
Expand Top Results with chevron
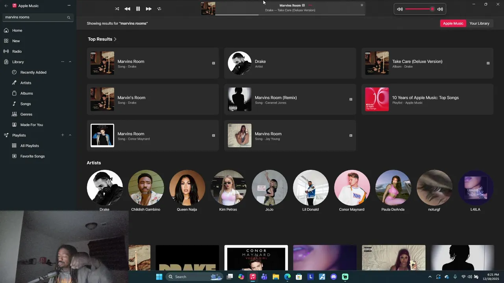pos(115,39)
